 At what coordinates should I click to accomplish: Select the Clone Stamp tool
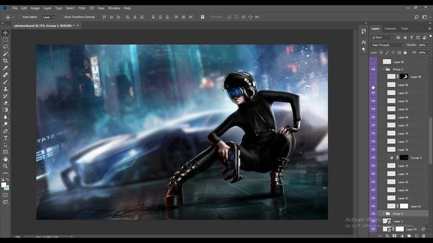click(5, 88)
